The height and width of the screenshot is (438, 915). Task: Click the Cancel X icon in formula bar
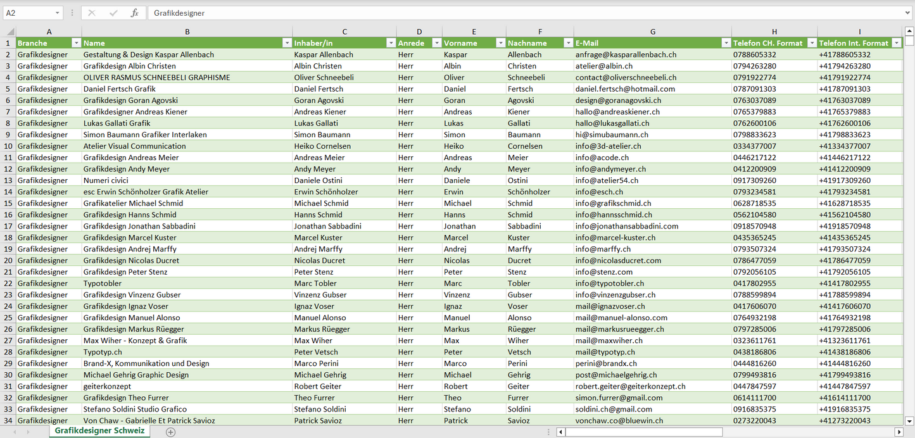pyautogui.click(x=92, y=13)
